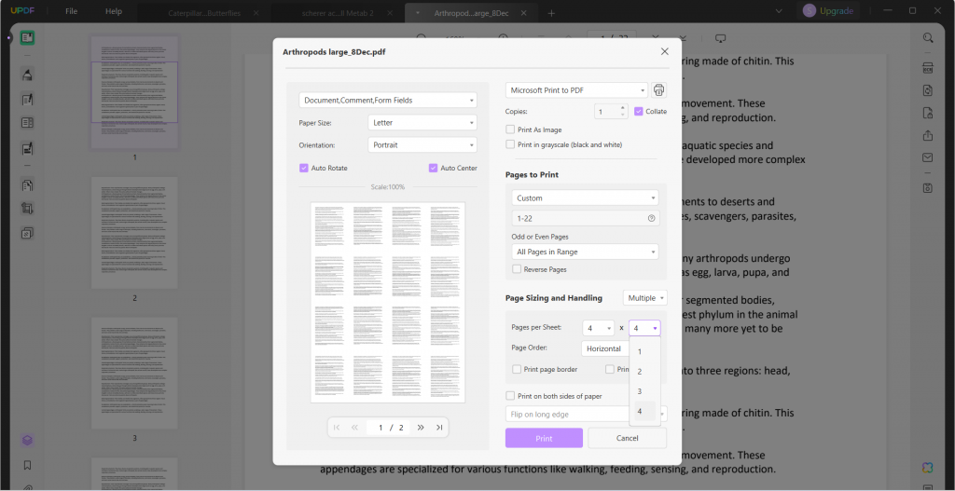Enable Print page border checkbox
This screenshot has height=491, width=955.
517,369
